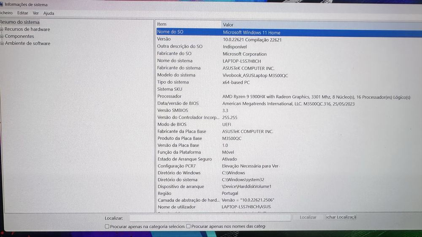
Task: Select Fabricante do sistema row
Action: click(x=289, y=68)
